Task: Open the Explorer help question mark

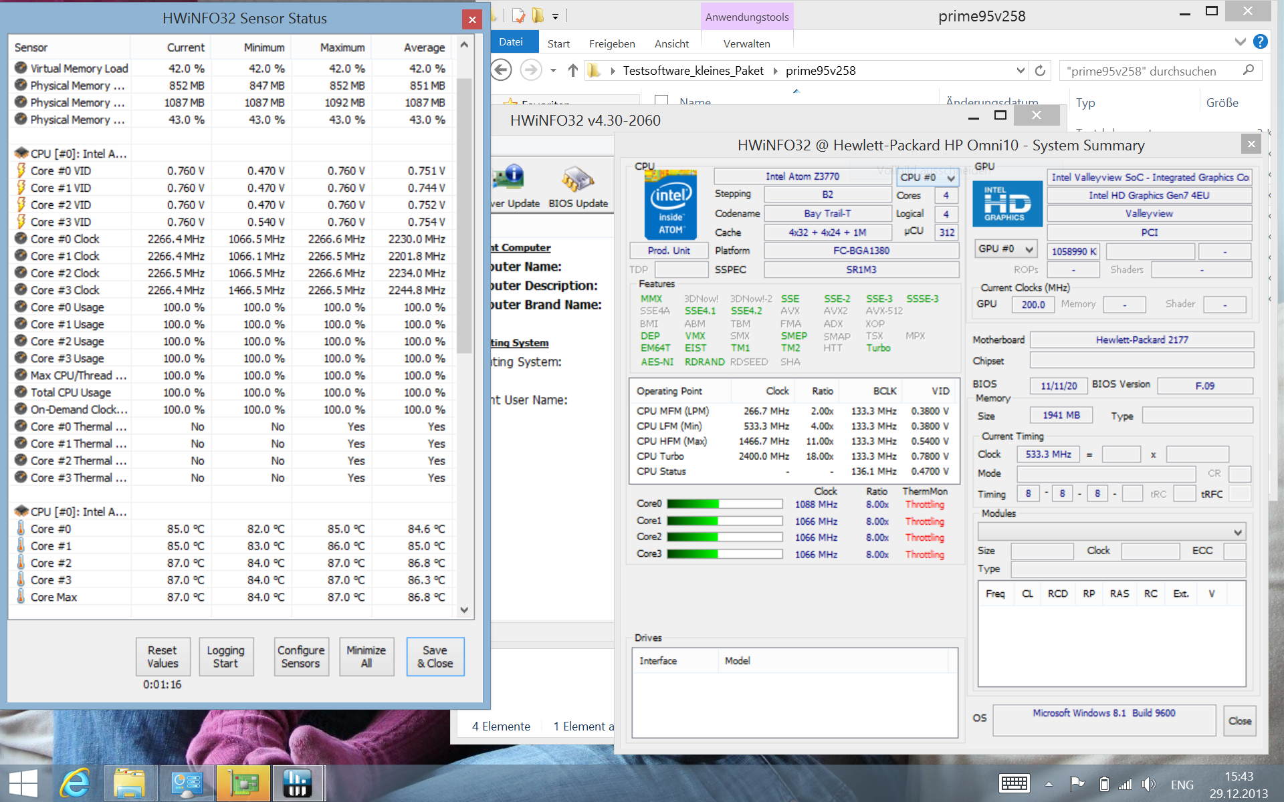Action: pos(1260,42)
